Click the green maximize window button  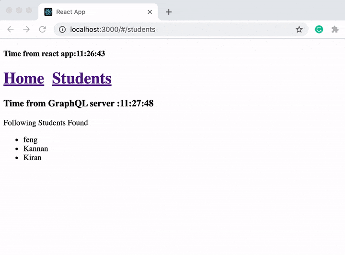point(29,10)
